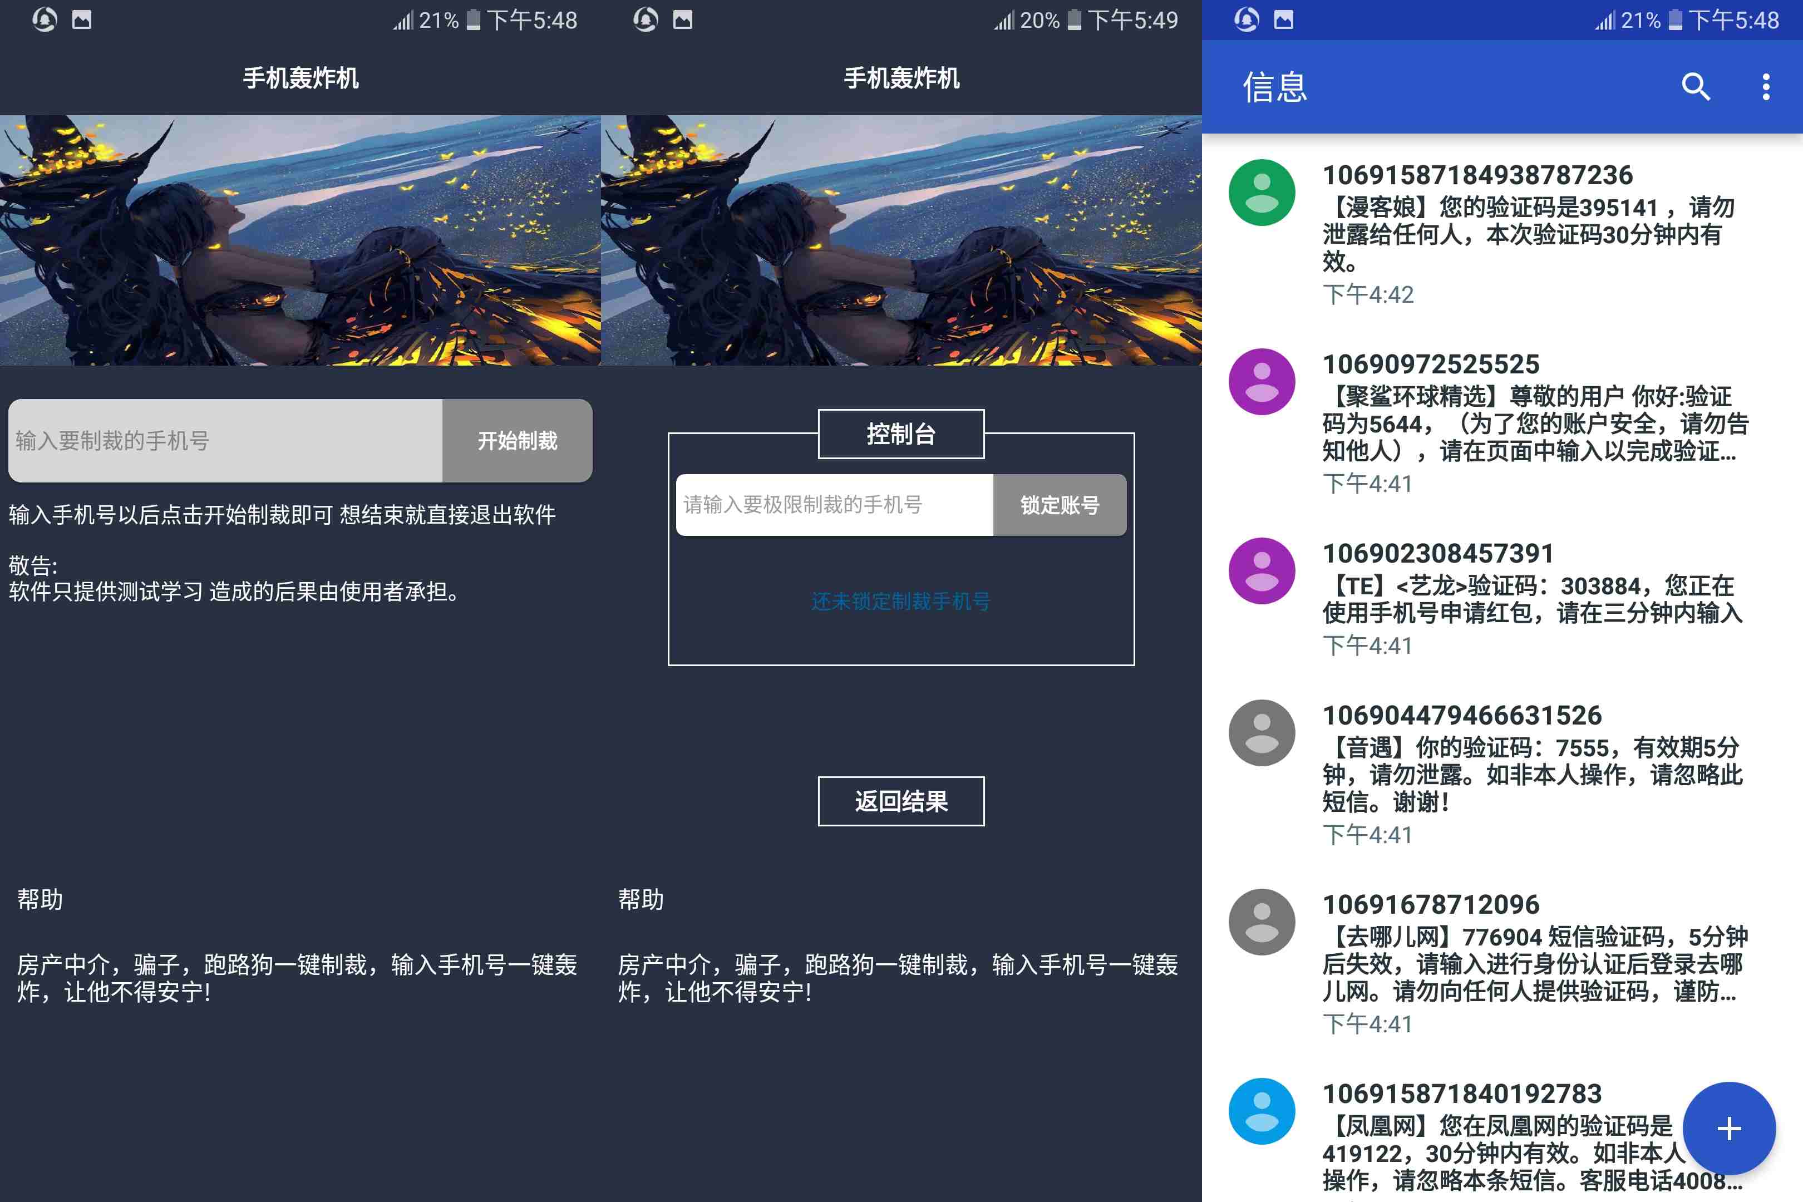Tap the round app notification icon in 信息 status bar
Viewport: 1803px width, 1202px height.
point(1247,19)
